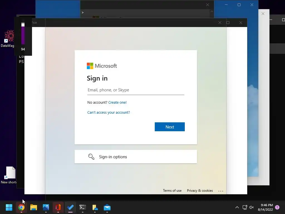This screenshot has width=285, height=214.
Task: Maximize the Office window behind the dialog
Action: point(228,23)
